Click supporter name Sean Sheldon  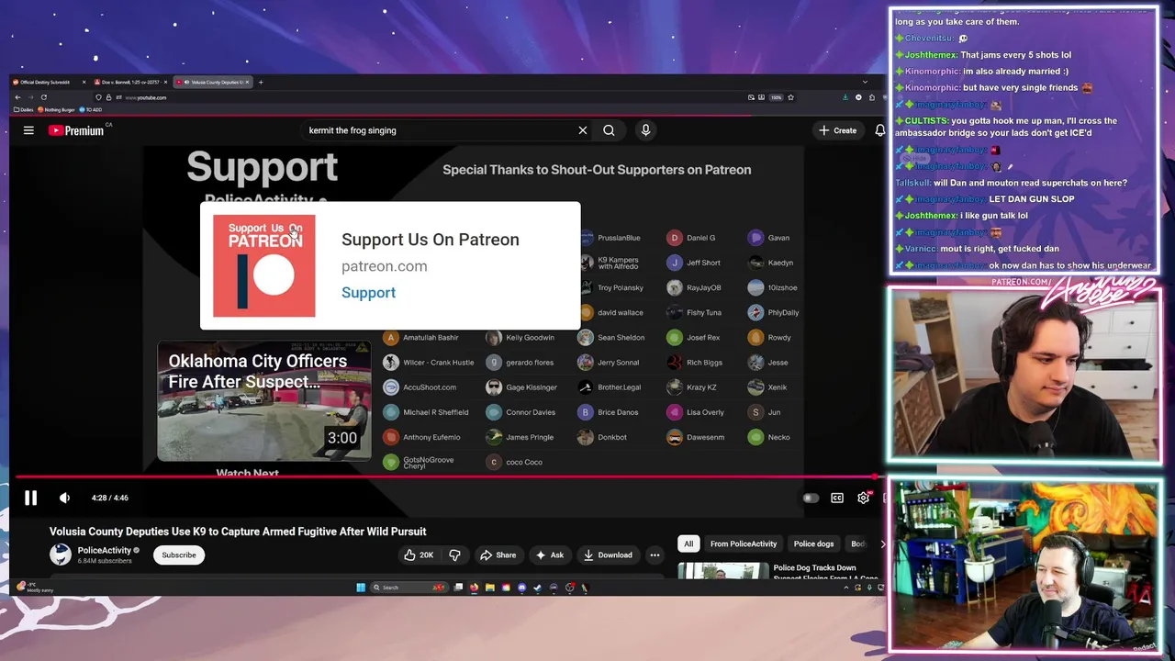tap(621, 337)
